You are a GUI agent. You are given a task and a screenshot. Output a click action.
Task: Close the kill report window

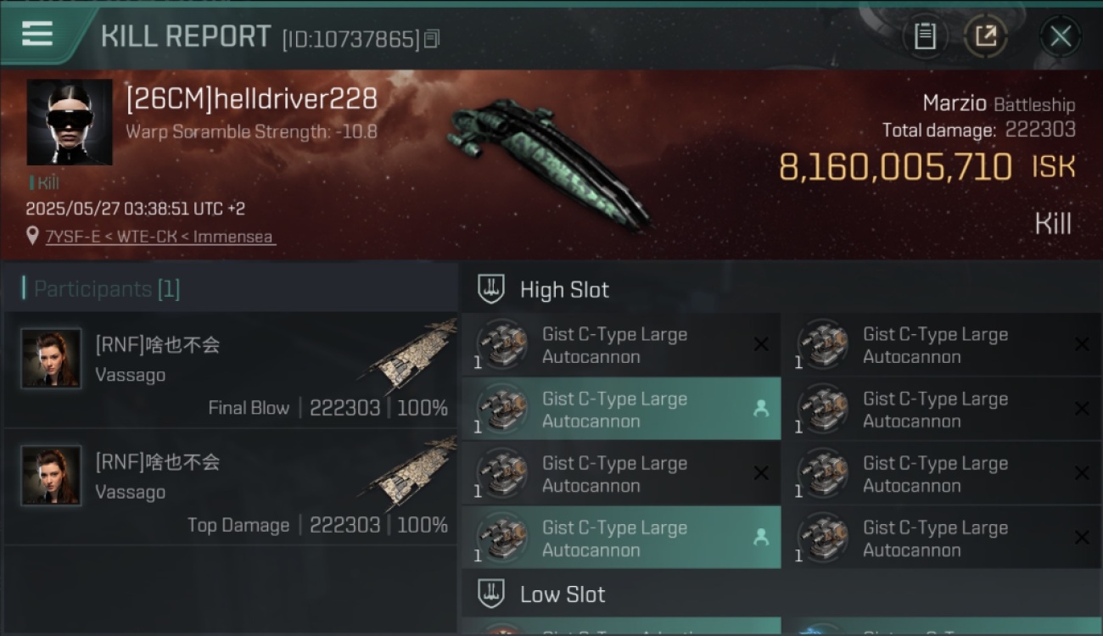(x=1060, y=36)
